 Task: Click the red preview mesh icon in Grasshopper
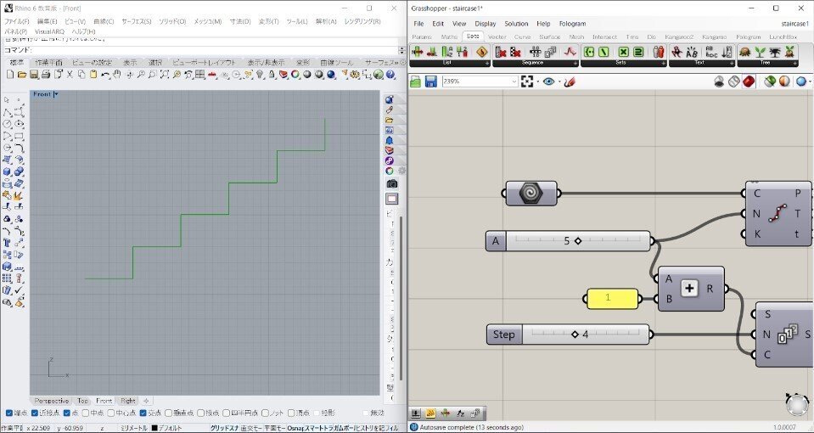coord(749,82)
